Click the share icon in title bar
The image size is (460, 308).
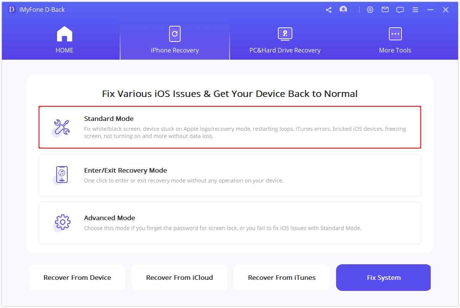(328, 10)
